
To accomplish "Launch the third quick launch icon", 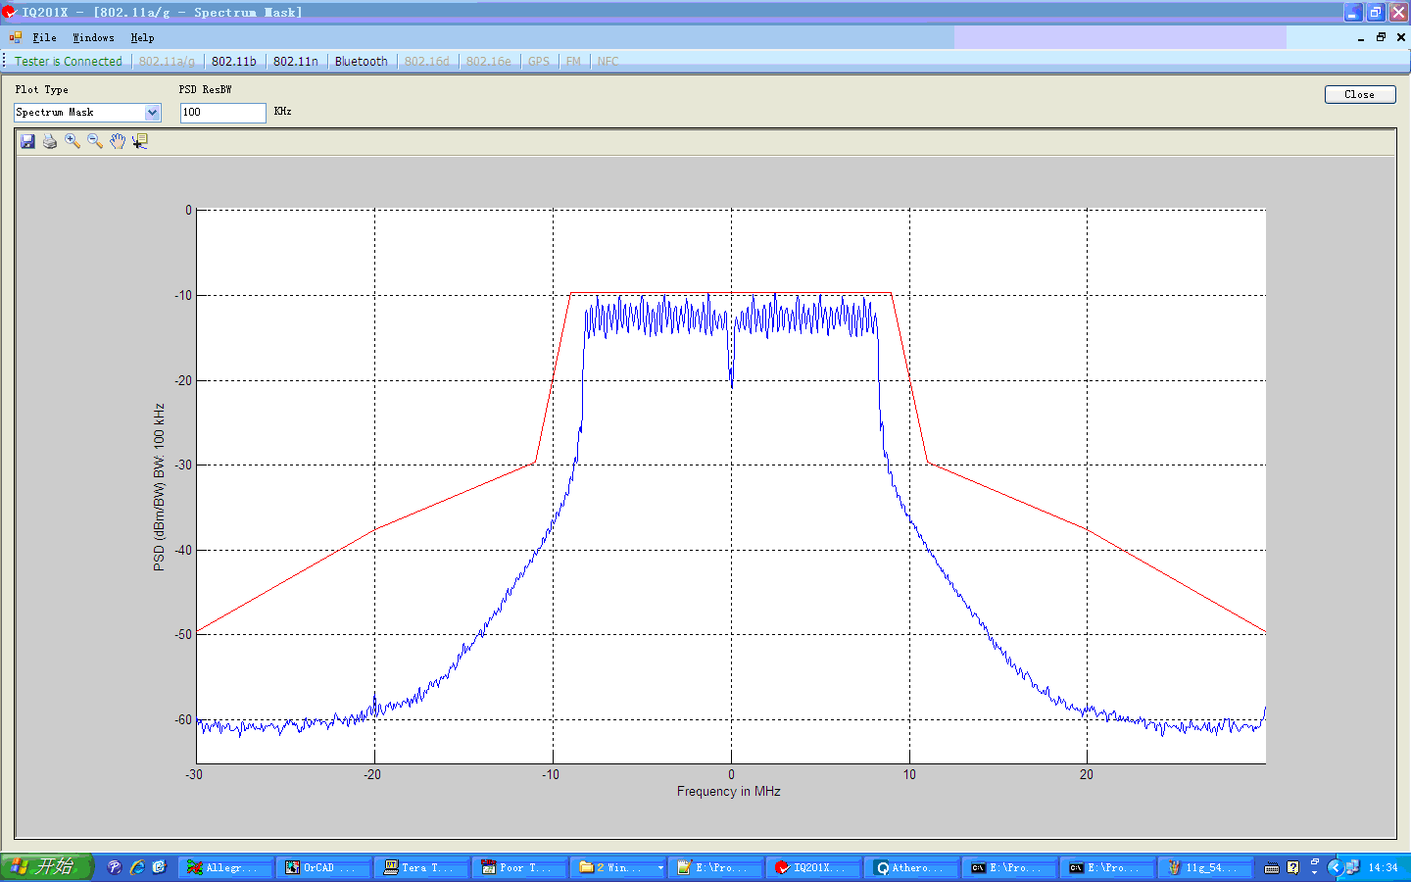I will [x=160, y=867].
